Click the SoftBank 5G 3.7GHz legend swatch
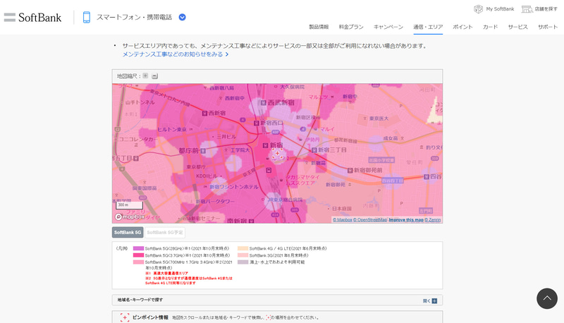This screenshot has height=323, width=564. (x=138, y=255)
